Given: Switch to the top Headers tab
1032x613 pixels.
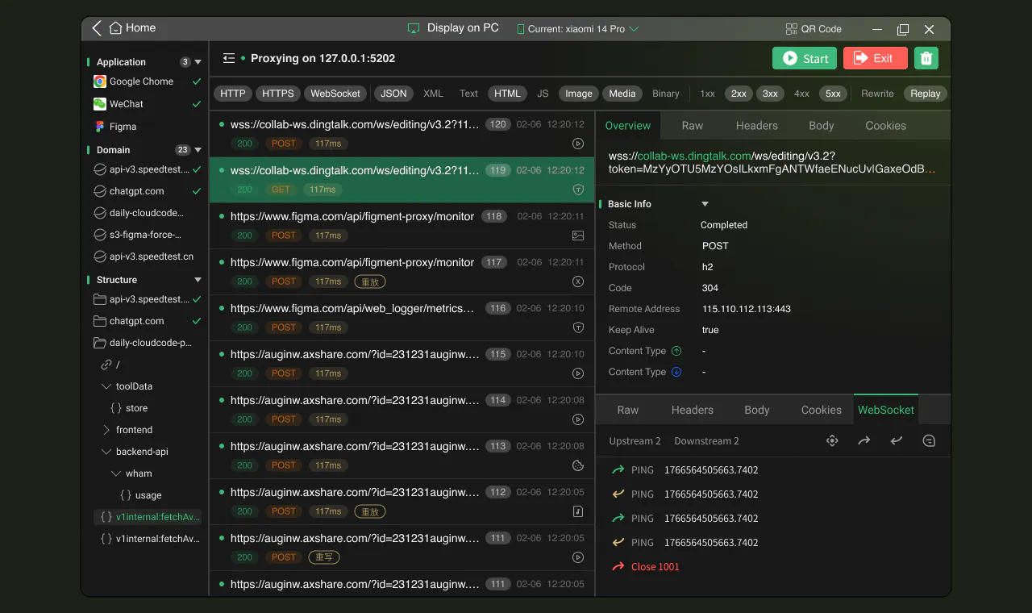Looking at the screenshot, I should click(757, 126).
